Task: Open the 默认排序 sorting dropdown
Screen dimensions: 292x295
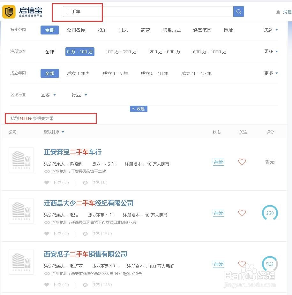Action: (x=53, y=132)
